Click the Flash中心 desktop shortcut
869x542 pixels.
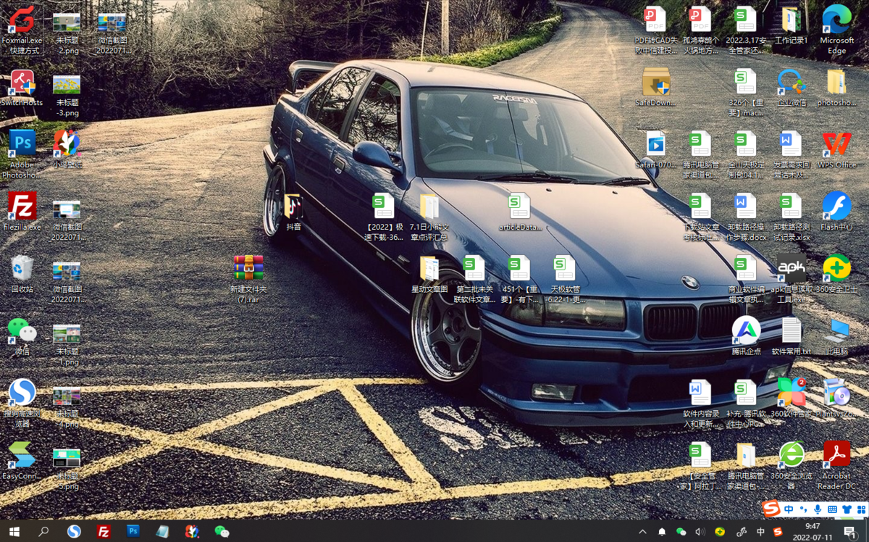point(836,207)
